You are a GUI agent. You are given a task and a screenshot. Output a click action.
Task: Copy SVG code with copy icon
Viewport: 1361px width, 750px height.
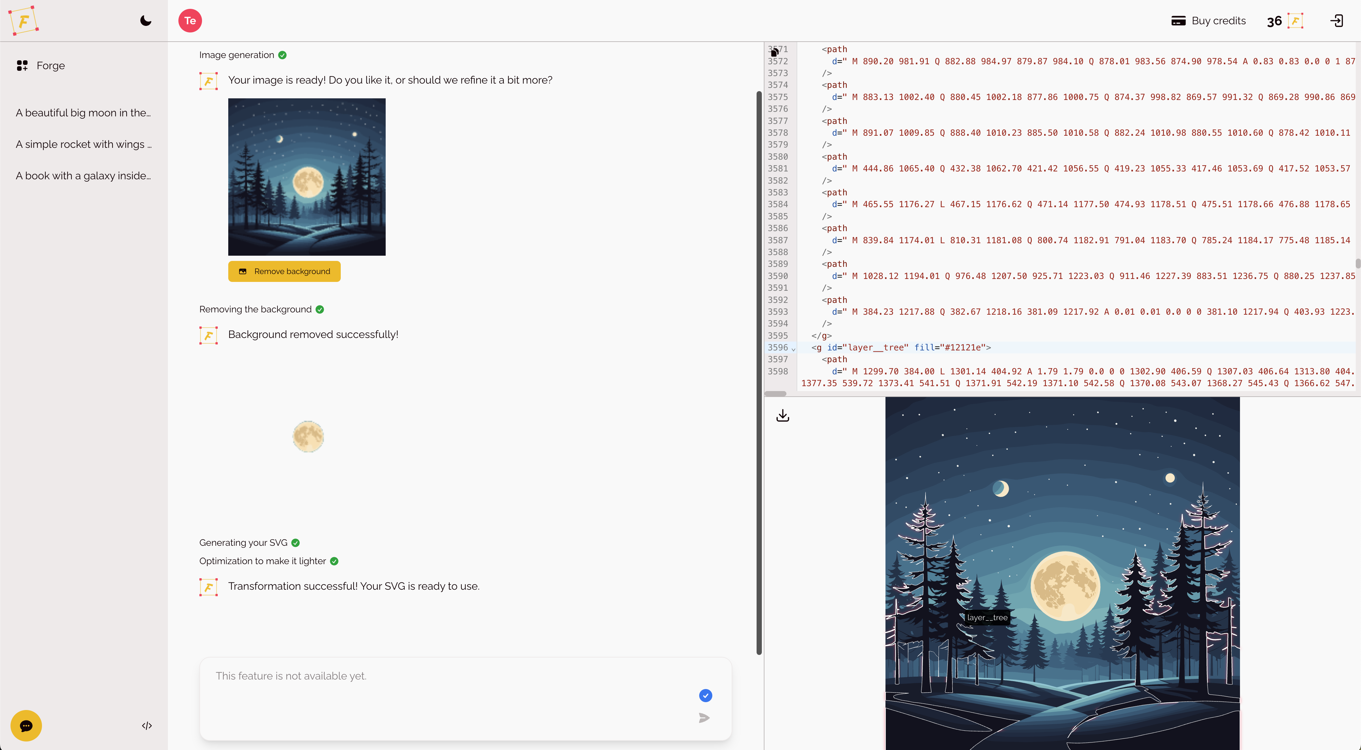pyautogui.click(x=774, y=52)
